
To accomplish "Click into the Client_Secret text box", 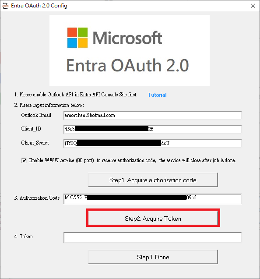I will [x=153, y=143].
